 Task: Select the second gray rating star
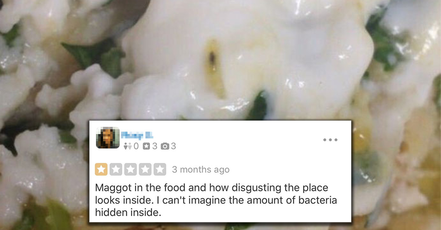point(116,169)
